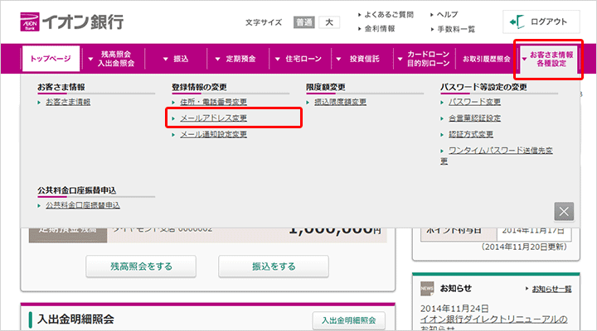This screenshot has height=331, width=597.
Task: Open 住所・電話番号変更 link
Action: point(213,102)
